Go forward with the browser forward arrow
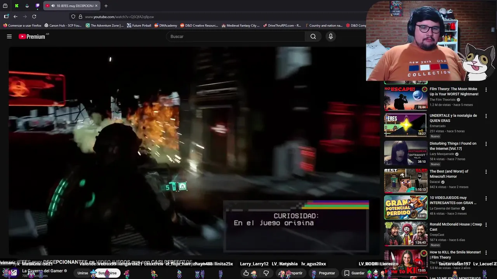497x279 pixels. [x=25, y=17]
